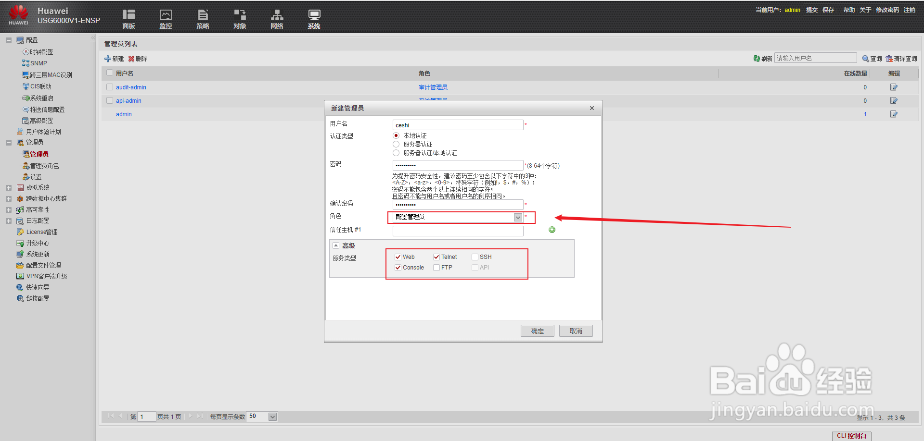Open the 监控 monitoring view
924x441 pixels.
pos(166,18)
